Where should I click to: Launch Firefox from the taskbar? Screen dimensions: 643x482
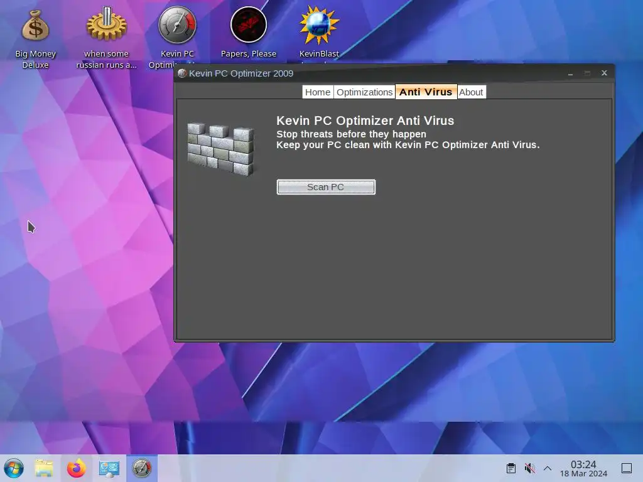(76, 468)
